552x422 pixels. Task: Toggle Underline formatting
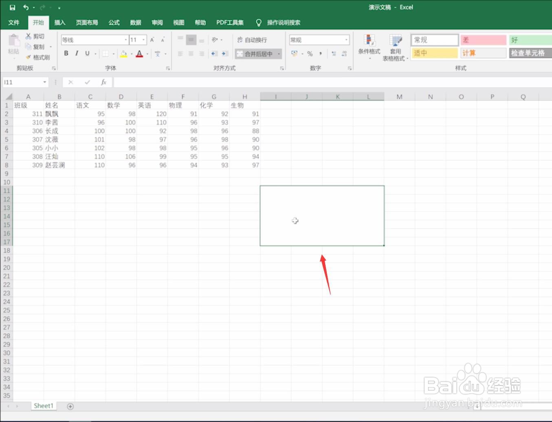point(87,53)
